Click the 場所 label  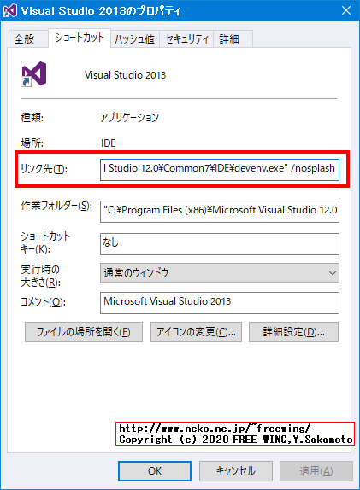click(32, 143)
